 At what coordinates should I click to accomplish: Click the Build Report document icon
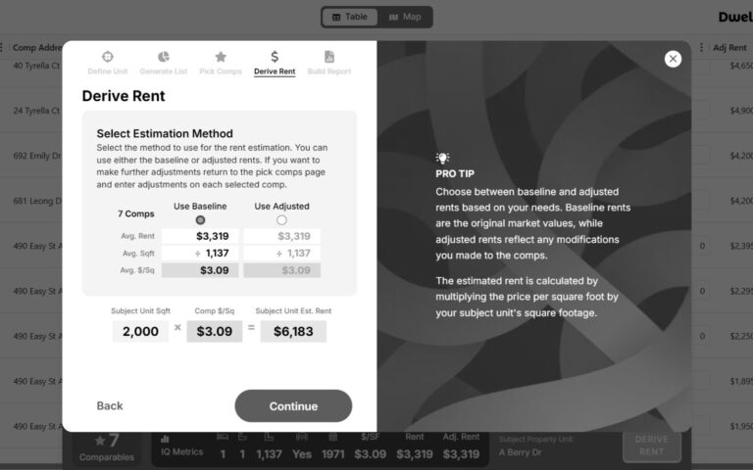click(x=329, y=57)
